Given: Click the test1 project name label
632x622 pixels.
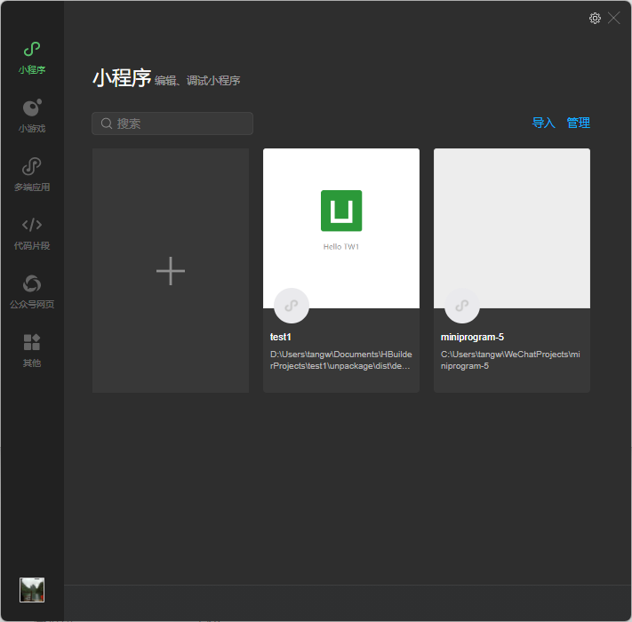Looking at the screenshot, I should [x=281, y=338].
